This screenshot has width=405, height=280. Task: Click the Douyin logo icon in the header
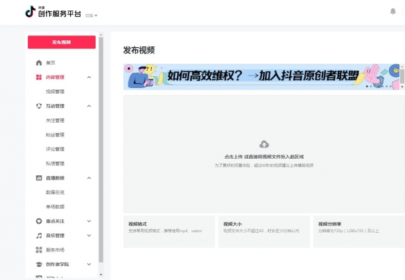pos(31,12)
